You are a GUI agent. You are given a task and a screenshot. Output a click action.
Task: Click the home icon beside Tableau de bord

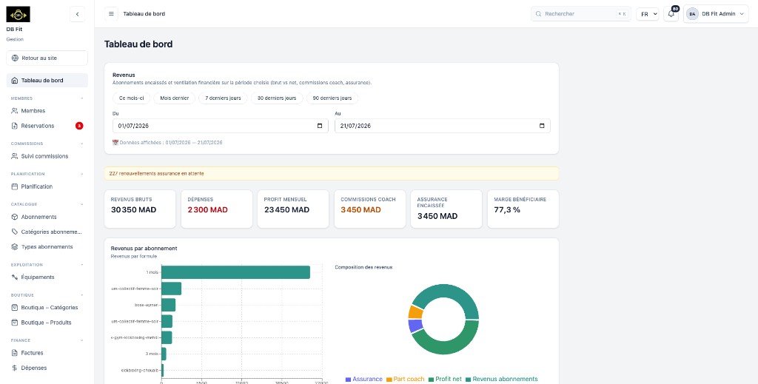[x=15, y=81]
